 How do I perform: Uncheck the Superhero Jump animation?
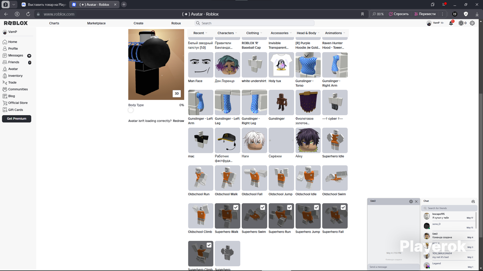tap(316, 207)
